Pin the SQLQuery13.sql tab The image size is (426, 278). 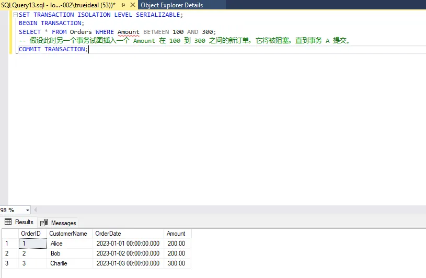(123, 5)
